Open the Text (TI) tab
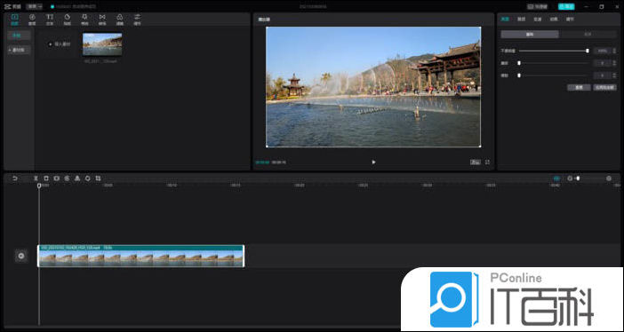Image resolution: width=624 pixels, height=332 pixels. pyautogui.click(x=50, y=20)
